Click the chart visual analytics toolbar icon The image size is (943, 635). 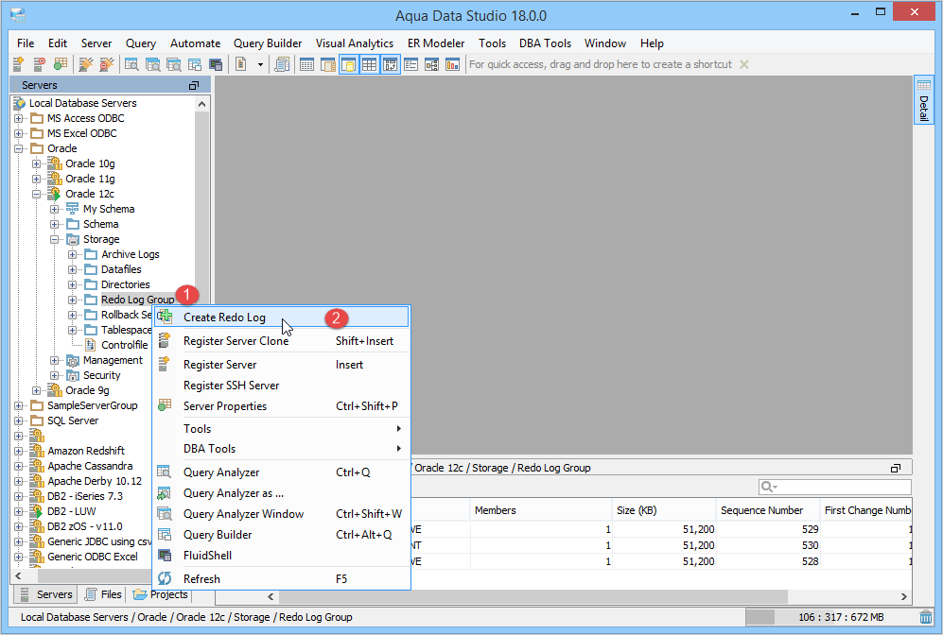pos(452,64)
